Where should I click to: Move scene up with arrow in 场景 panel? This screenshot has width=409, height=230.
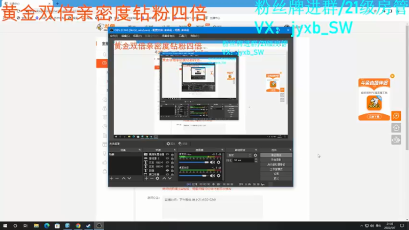tap(124, 178)
